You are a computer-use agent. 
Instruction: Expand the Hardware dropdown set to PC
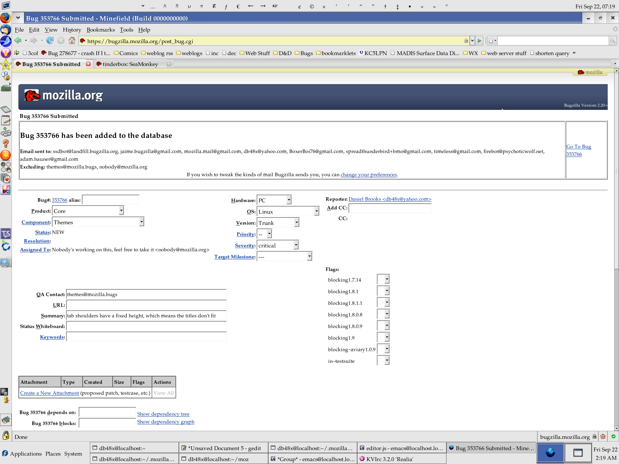pos(274,200)
